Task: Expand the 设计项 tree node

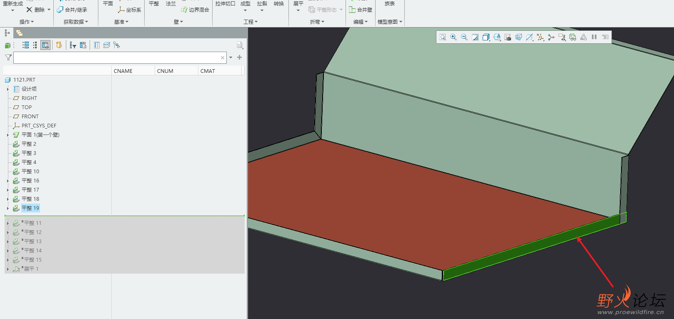Action: click(x=8, y=89)
